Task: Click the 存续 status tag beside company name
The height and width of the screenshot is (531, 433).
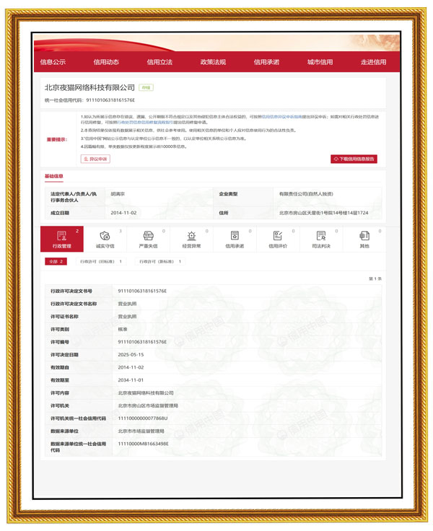Action: coord(146,88)
